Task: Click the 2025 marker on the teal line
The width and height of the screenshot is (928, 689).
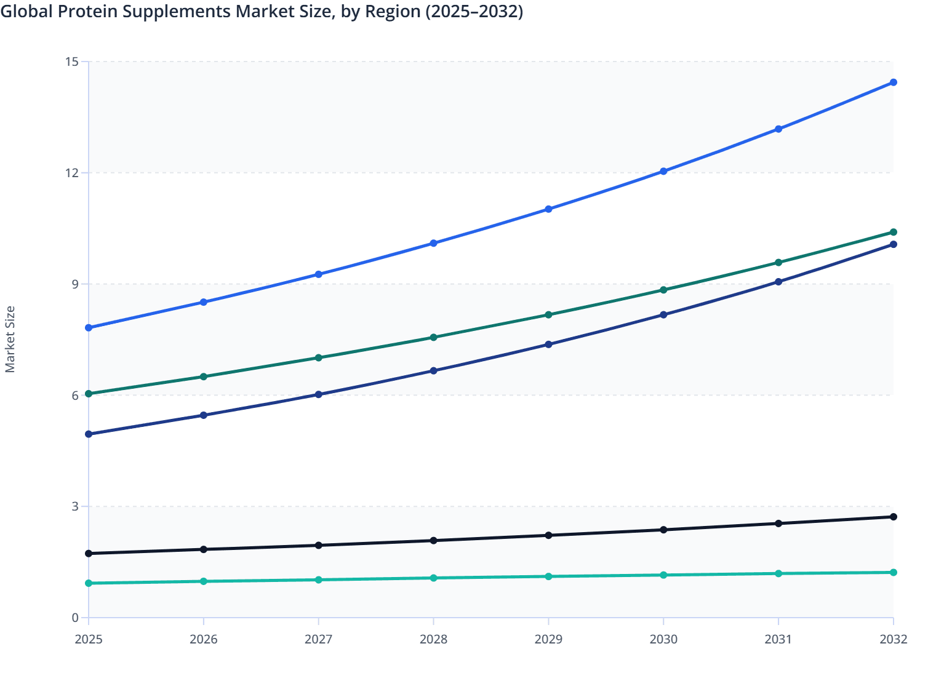Action: click(x=89, y=582)
